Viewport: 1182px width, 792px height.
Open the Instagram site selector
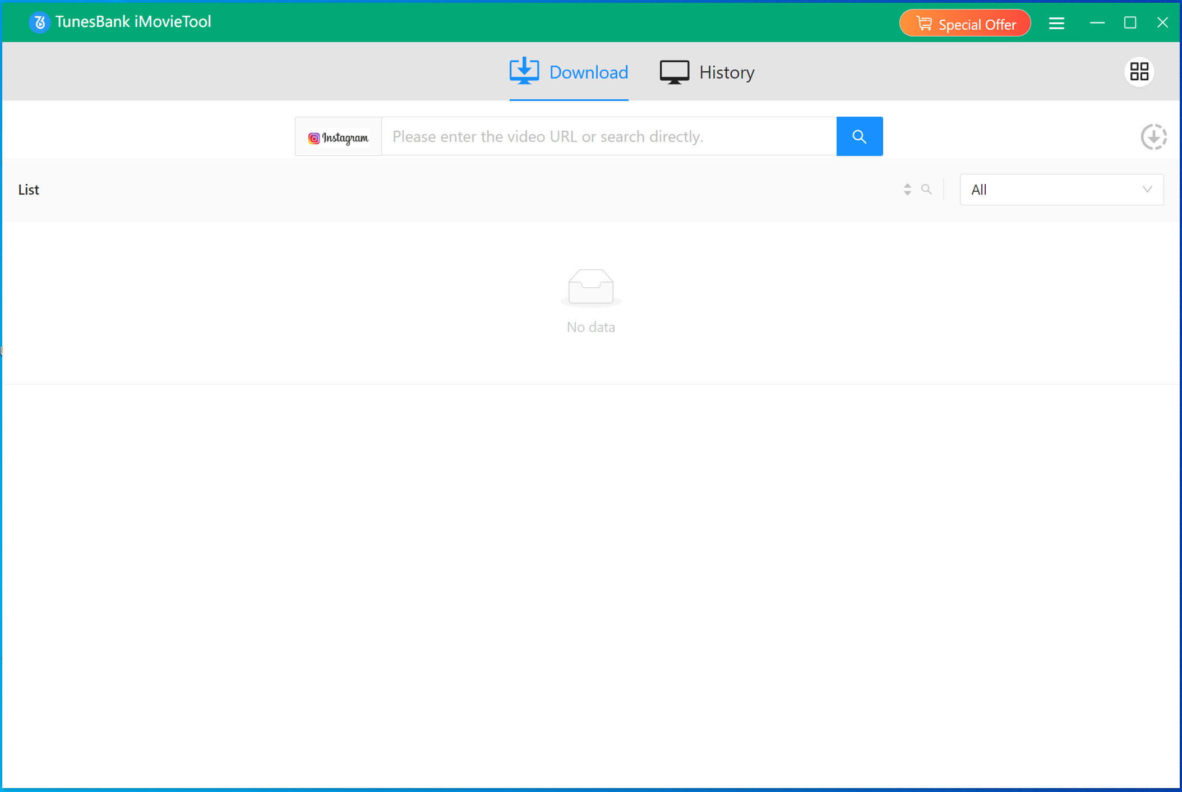(x=338, y=137)
